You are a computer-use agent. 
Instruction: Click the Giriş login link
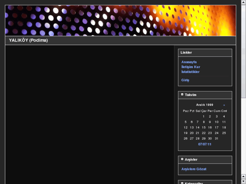tap(185, 80)
